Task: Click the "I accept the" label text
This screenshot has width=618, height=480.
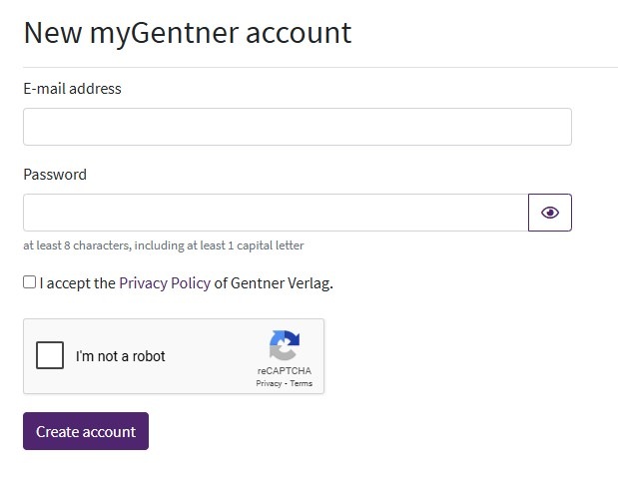Action: tap(78, 283)
